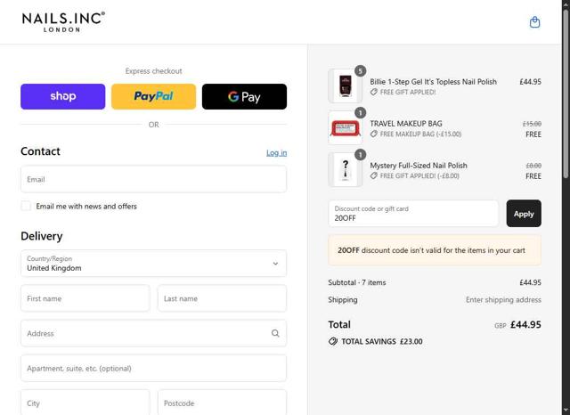Click into the First name field
570x415 pixels.
pyautogui.click(x=85, y=298)
